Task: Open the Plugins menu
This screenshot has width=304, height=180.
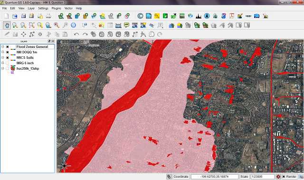Action: 56,9
